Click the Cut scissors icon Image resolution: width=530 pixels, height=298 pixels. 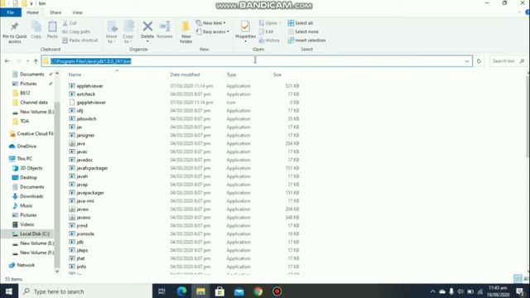(x=65, y=23)
